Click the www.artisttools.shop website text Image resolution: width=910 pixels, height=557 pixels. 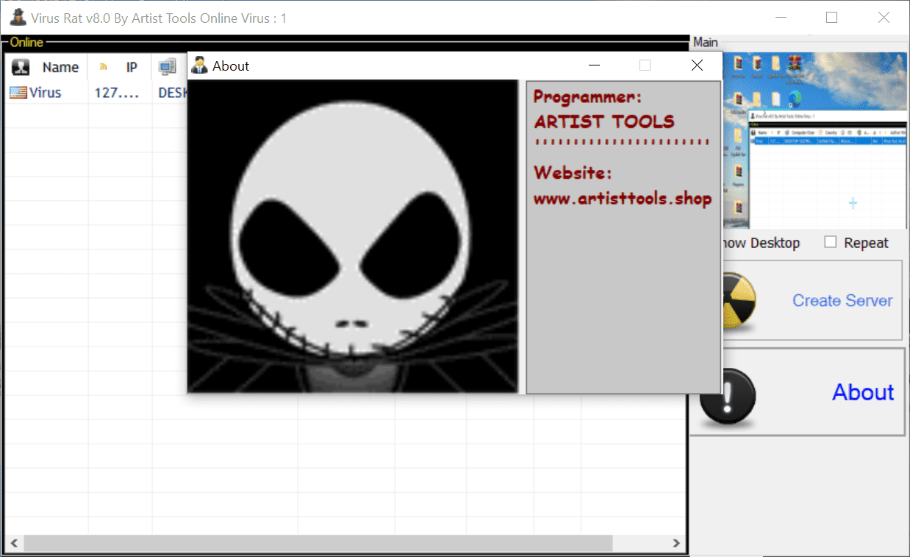623,199
